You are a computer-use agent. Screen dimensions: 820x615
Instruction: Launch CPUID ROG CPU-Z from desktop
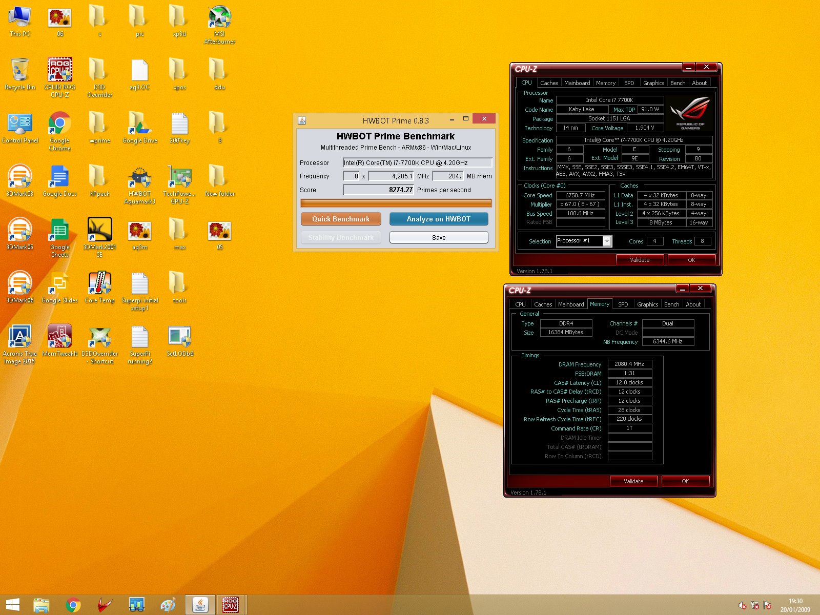click(x=60, y=77)
